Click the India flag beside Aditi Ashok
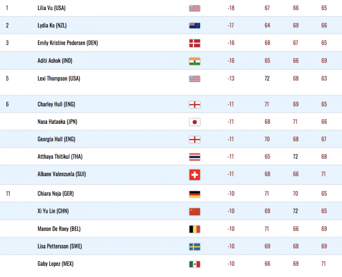The height and width of the screenshot is (277, 342). (x=195, y=61)
